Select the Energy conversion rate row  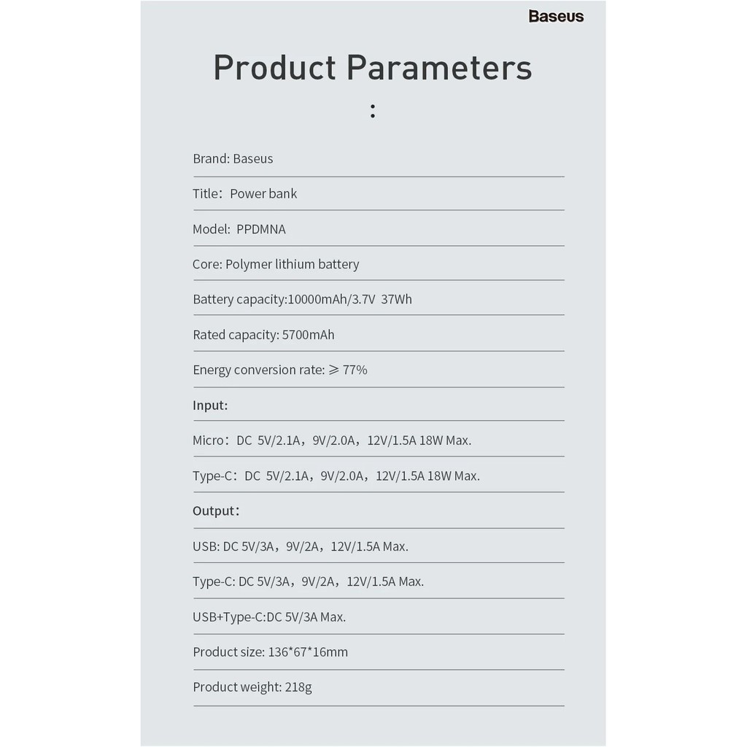click(280, 370)
